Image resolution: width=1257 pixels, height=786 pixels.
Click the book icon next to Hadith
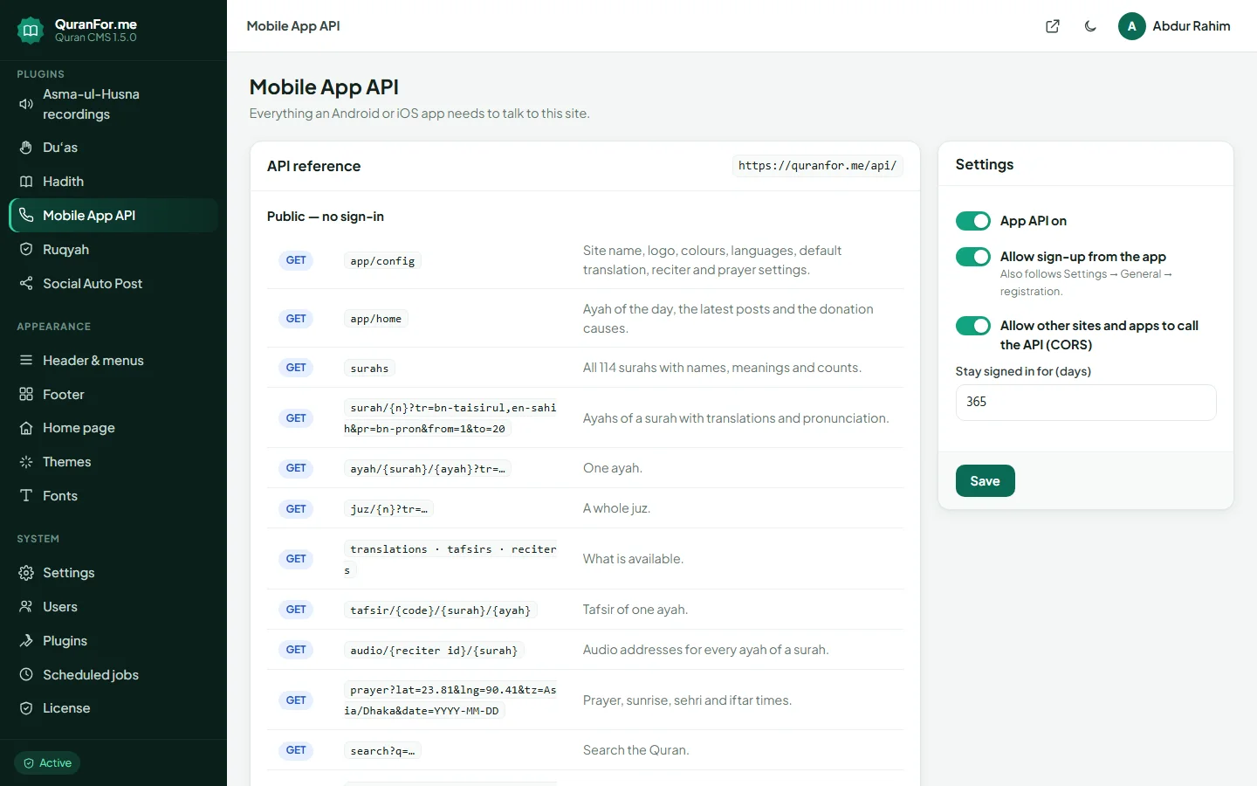(26, 182)
